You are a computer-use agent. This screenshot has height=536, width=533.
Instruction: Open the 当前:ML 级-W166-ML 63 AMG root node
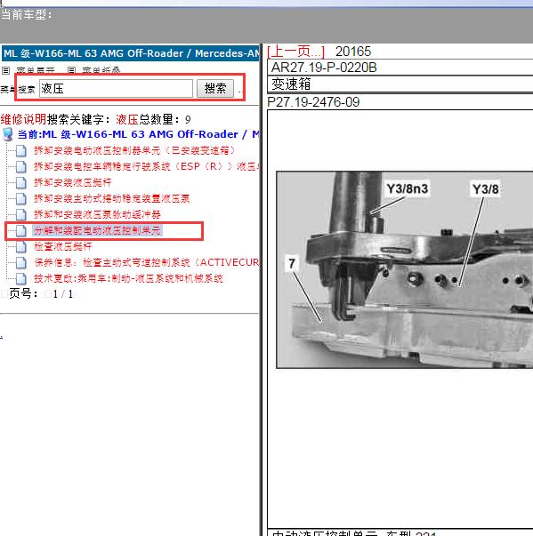[x=138, y=134]
